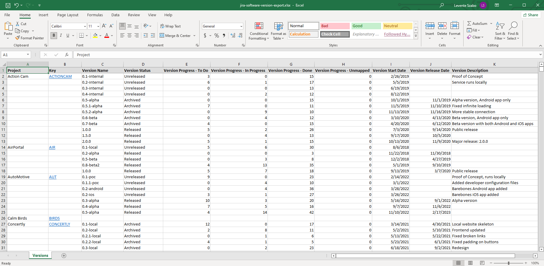
Task: Switch to the Formulas ribbon tab
Action: tap(95, 15)
